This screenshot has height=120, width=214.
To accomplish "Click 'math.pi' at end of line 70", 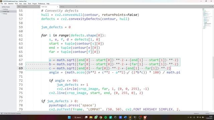I will [x=173, y=72].
